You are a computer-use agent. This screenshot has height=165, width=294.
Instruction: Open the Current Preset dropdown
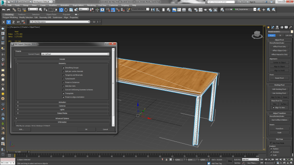tap(75, 54)
